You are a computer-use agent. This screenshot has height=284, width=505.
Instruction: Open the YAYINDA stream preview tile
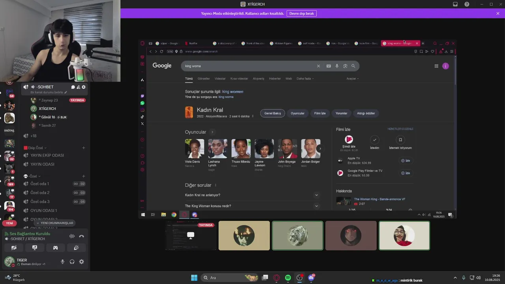[x=191, y=235]
